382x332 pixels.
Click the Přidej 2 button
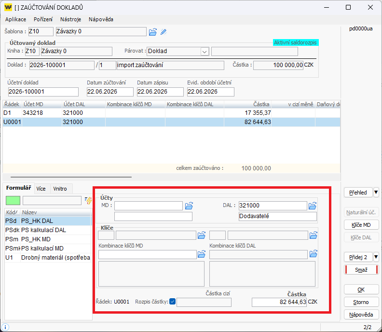[358, 257]
